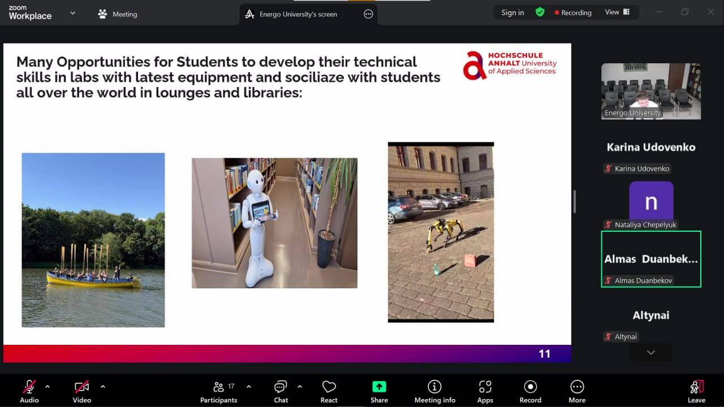Click the Sign in button
The width and height of the screenshot is (724, 407).
click(x=512, y=12)
